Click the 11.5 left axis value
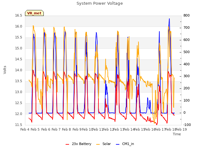 click(19, 125)
